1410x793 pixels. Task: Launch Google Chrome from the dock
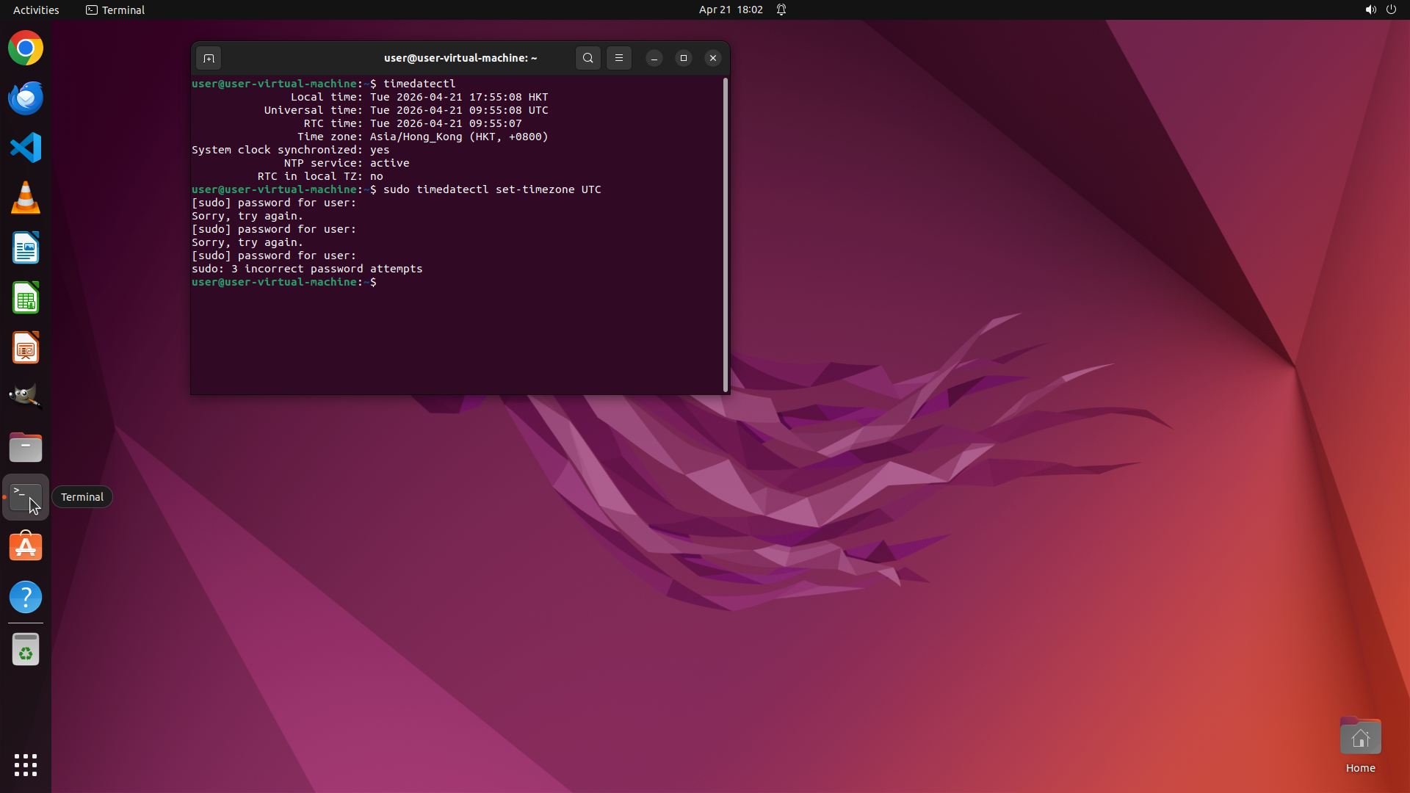point(26,48)
